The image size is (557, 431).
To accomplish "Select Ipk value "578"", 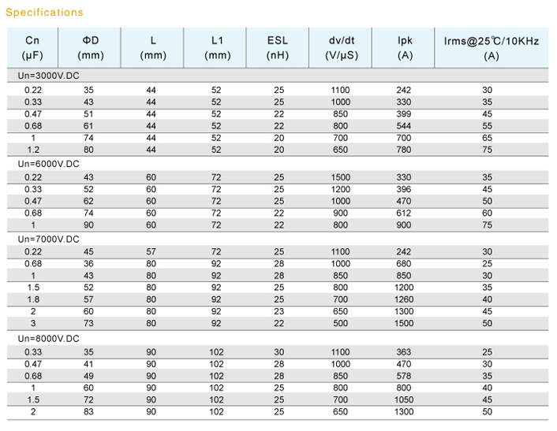I will click(x=404, y=376).
